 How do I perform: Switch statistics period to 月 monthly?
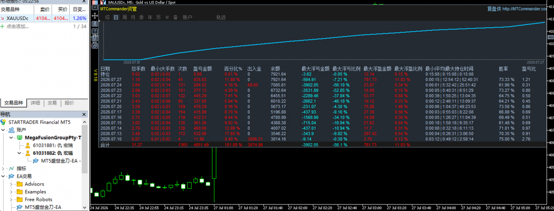tap(133, 17)
